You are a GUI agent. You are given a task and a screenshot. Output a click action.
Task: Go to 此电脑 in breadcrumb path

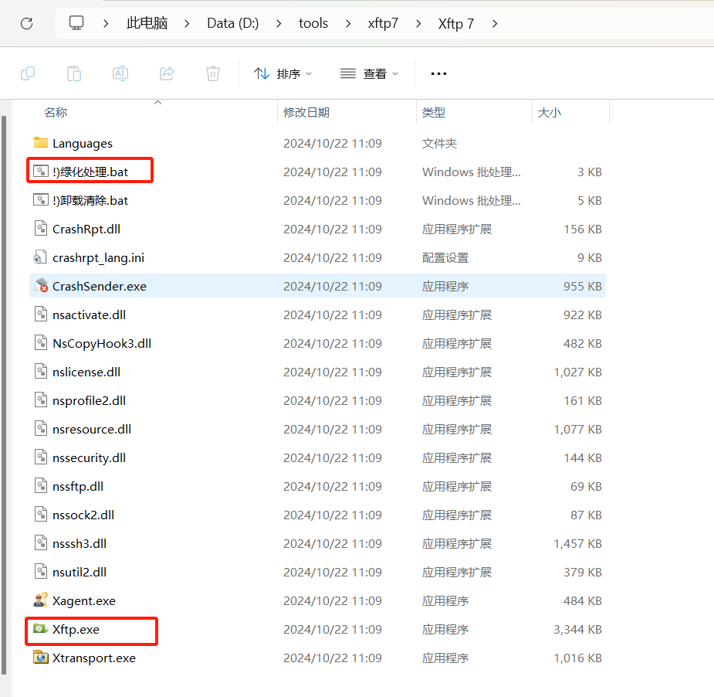coord(147,22)
